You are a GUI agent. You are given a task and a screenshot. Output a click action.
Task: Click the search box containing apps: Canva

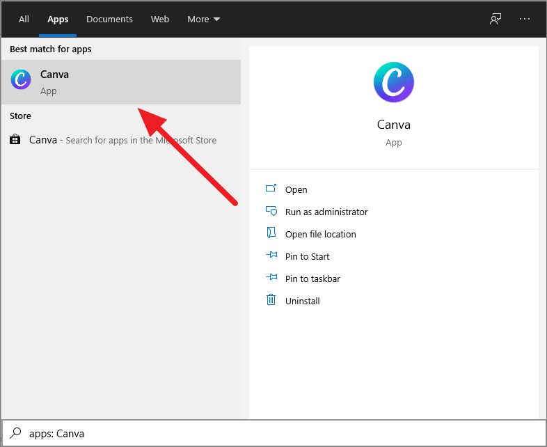point(278,433)
